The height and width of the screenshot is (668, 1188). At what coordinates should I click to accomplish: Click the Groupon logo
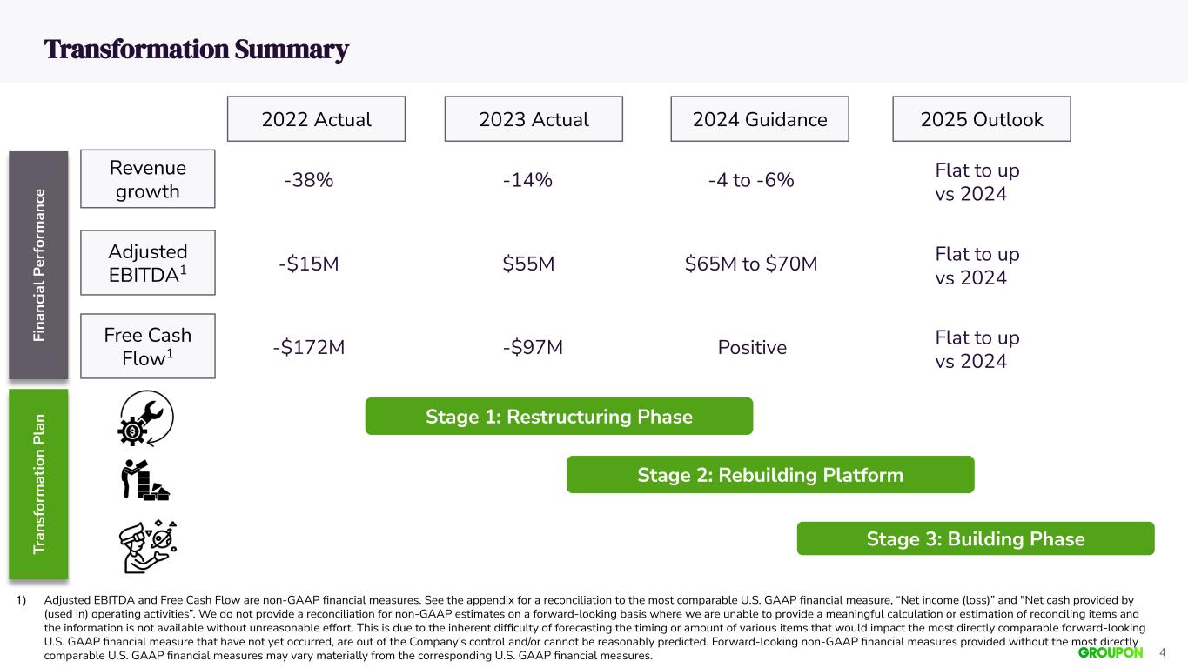(1111, 652)
